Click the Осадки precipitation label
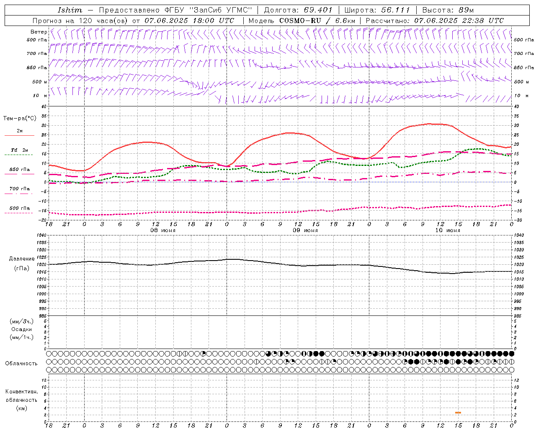This screenshot has width=536, height=429. 22,329
